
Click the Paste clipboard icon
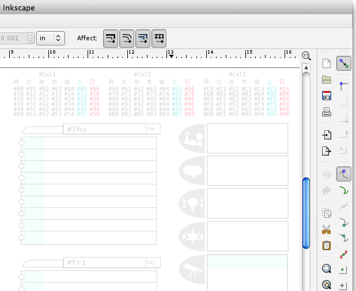[x=327, y=245]
